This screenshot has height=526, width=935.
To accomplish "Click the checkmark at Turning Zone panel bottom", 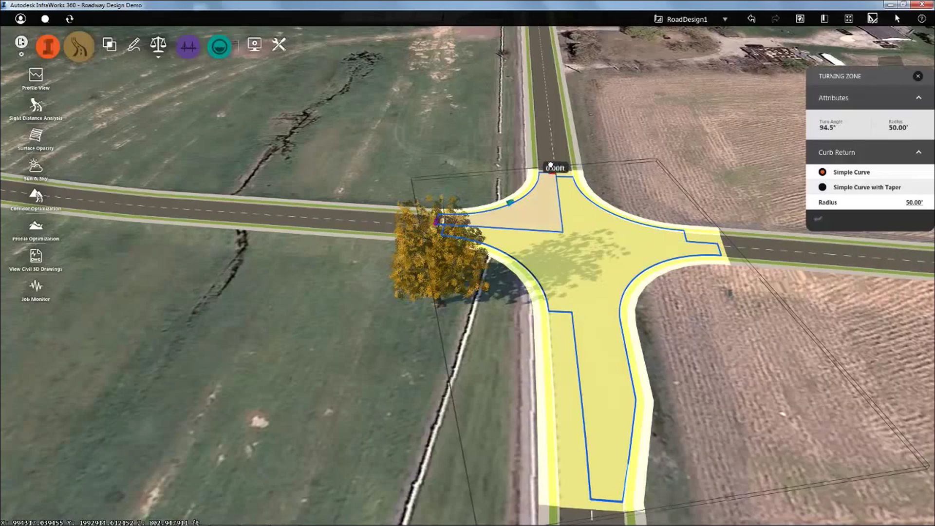I will (818, 219).
